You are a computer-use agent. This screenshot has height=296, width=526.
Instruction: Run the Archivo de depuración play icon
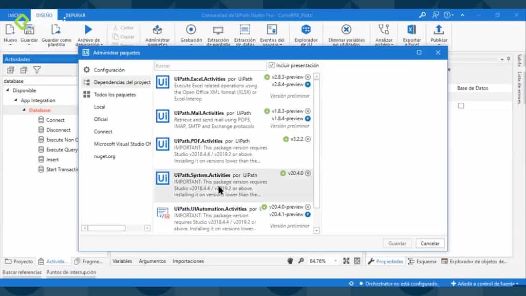point(88,30)
